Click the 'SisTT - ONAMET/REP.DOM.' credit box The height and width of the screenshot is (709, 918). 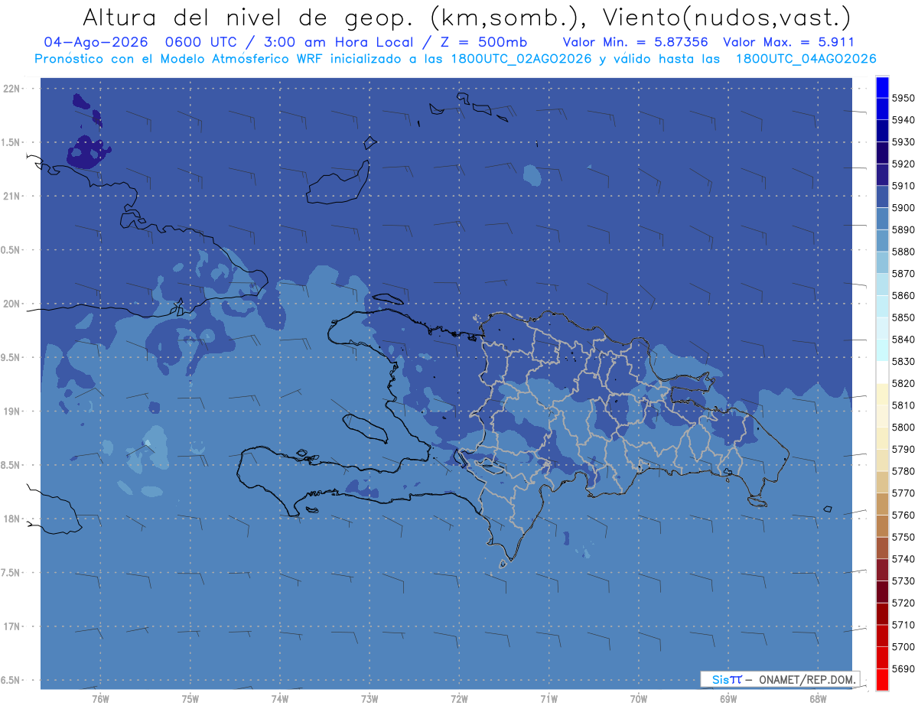(780, 679)
